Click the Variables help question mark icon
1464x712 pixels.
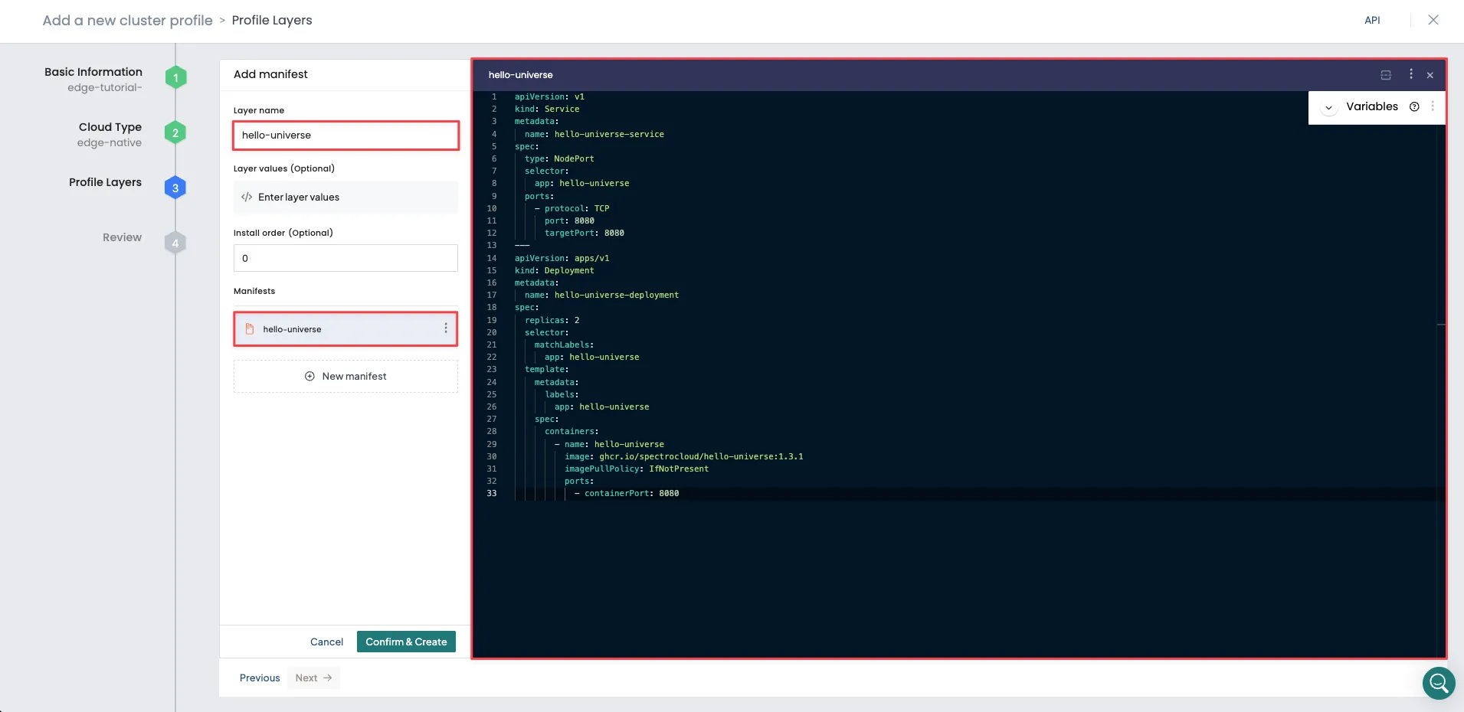1414,106
